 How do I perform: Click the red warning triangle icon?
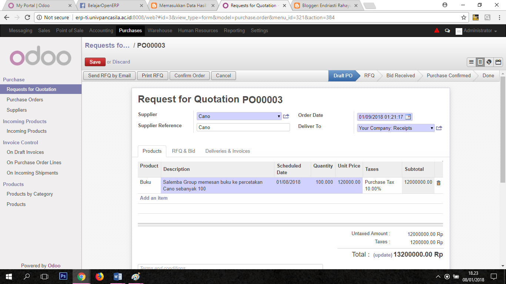click(437, 31)
